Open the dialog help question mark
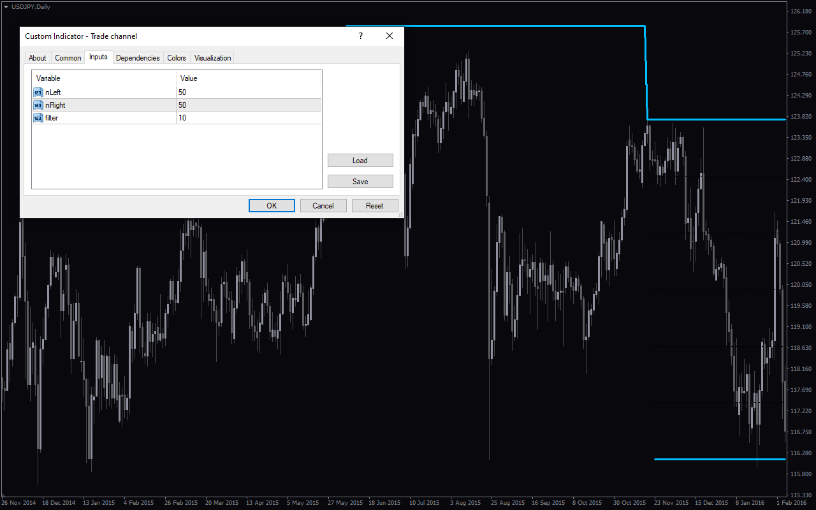 pyautogui.click(x=361, y=36)
